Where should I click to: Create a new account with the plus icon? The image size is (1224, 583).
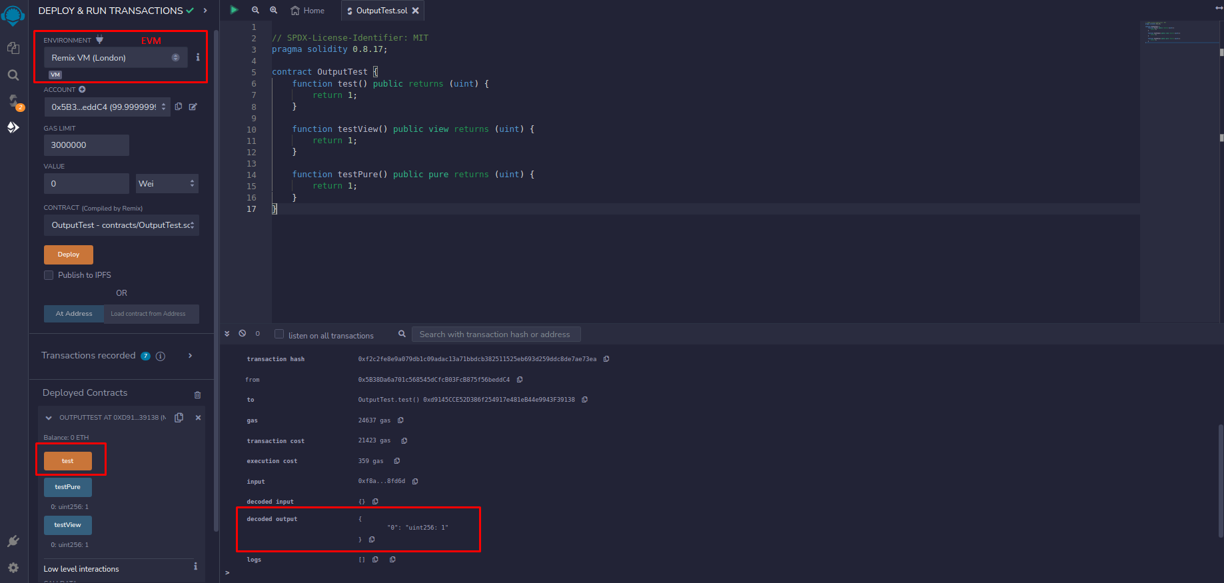click(x=82, y=89)
